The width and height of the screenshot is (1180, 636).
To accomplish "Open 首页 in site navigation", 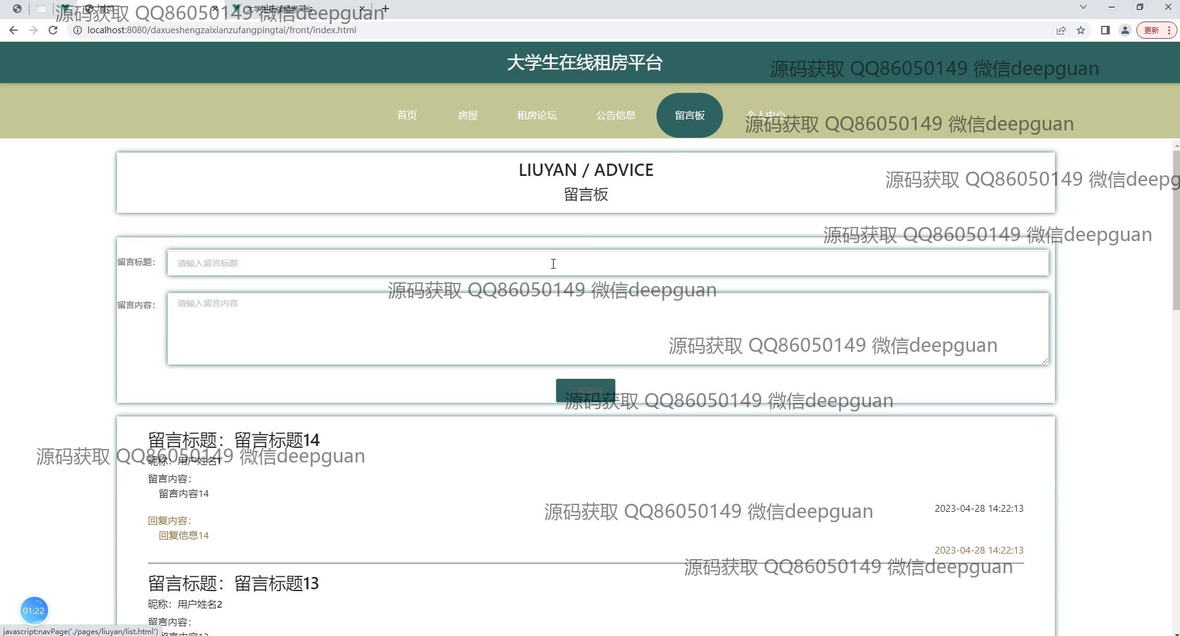I will tap(406, 116).
